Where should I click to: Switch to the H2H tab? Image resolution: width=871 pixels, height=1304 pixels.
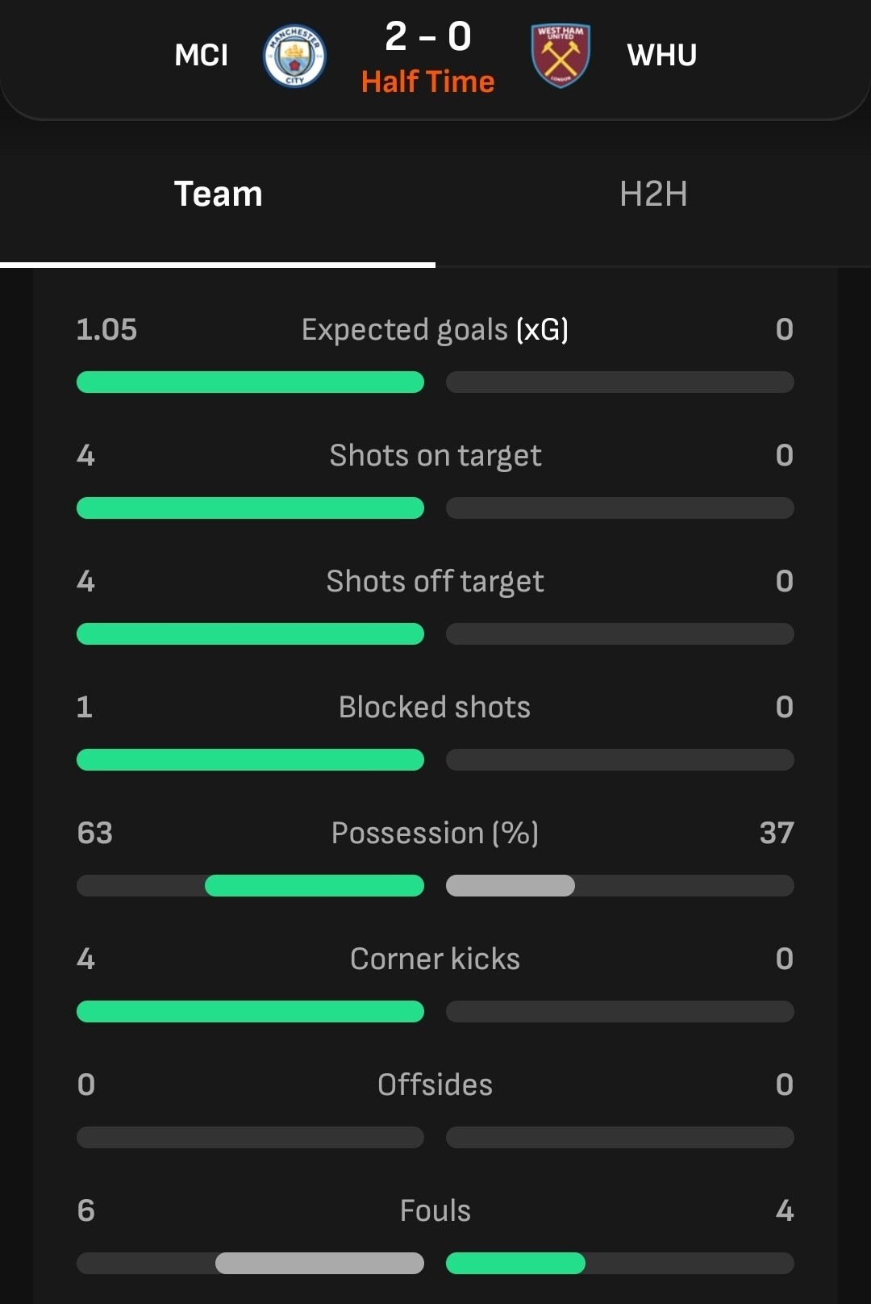coord(653,194)
